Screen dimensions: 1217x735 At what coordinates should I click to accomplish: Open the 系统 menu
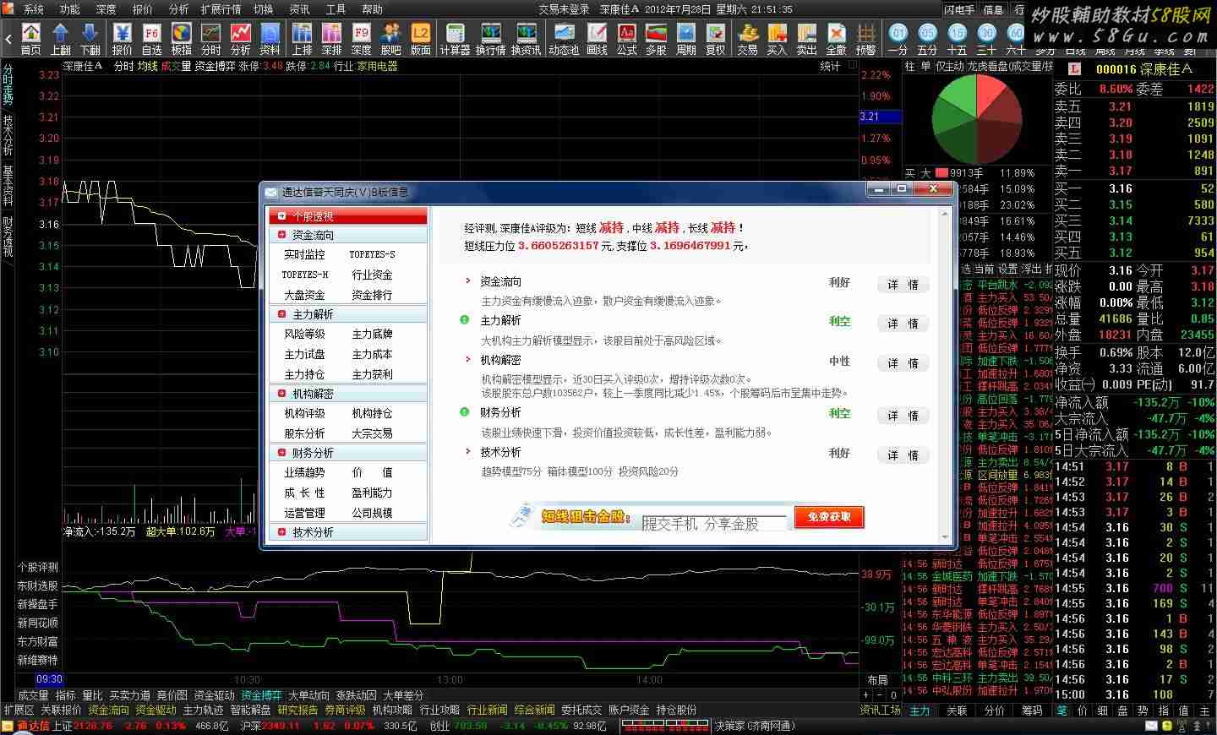click(x=34, y=9)
